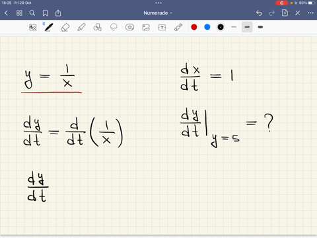Select the Pen tool
This screenshot has width=317, height=238.
(x=48, y=27)
